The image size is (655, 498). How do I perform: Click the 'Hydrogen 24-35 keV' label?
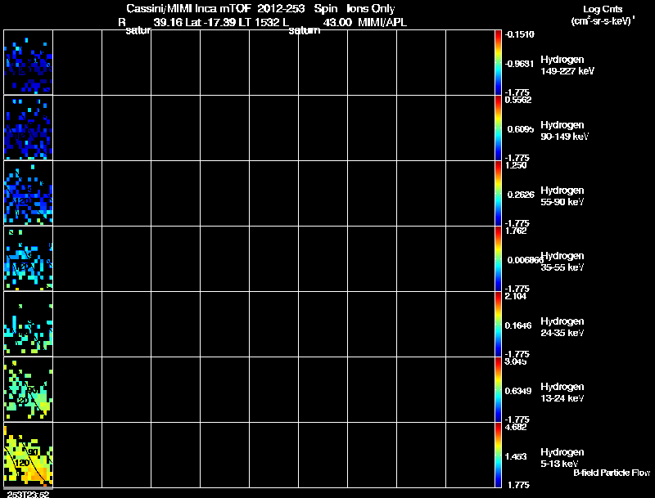point(562,327)
